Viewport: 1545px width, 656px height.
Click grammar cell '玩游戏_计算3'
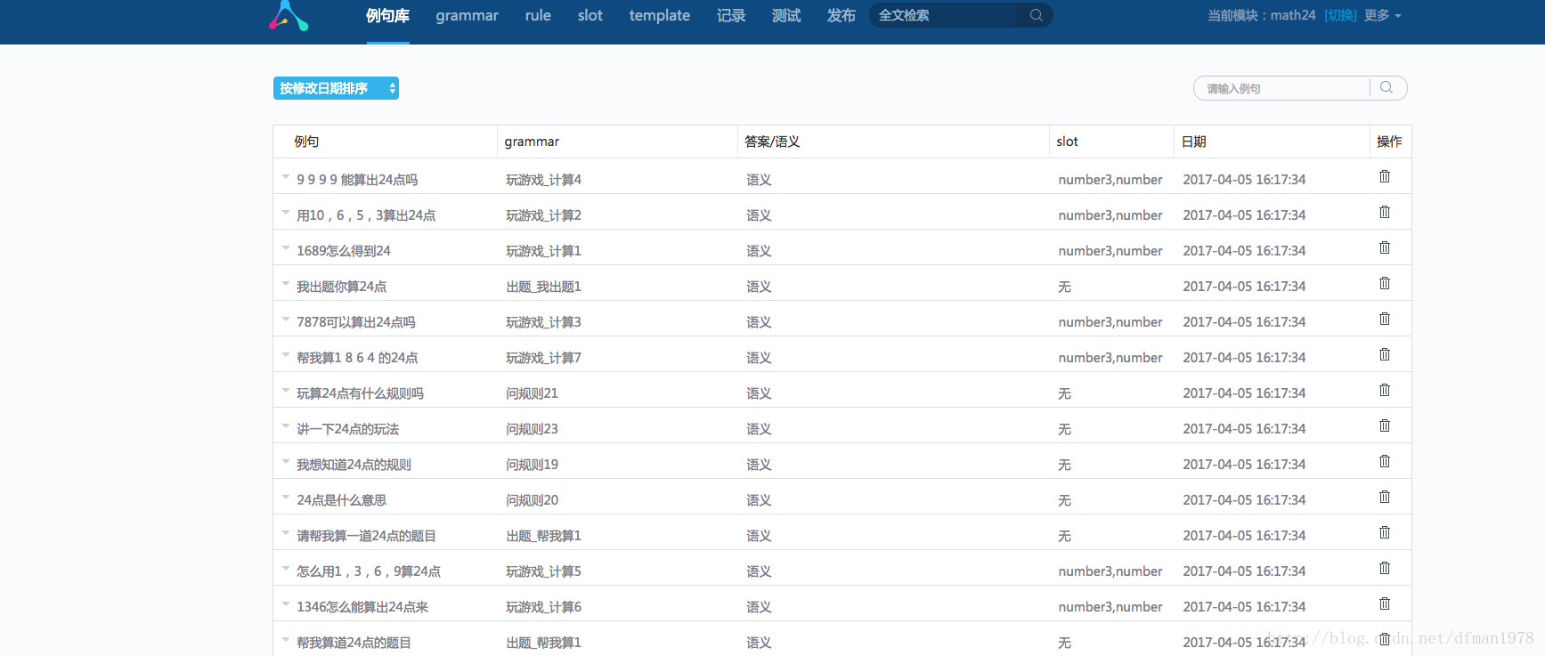coord(543,322)
